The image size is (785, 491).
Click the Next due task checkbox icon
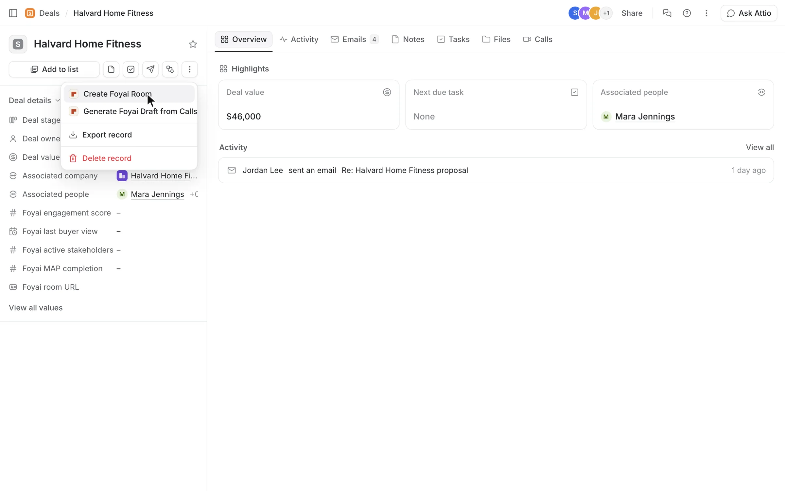574,92
